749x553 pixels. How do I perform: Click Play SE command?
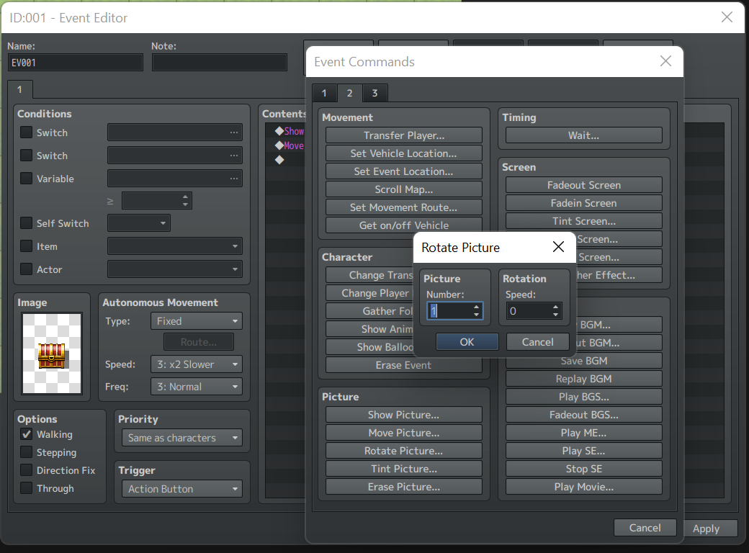584,451
